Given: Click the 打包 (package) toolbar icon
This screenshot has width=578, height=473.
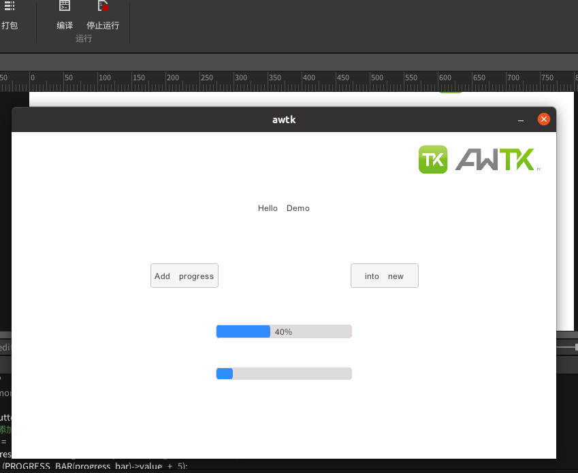Looking at the screenshot, I should point(10,5).
